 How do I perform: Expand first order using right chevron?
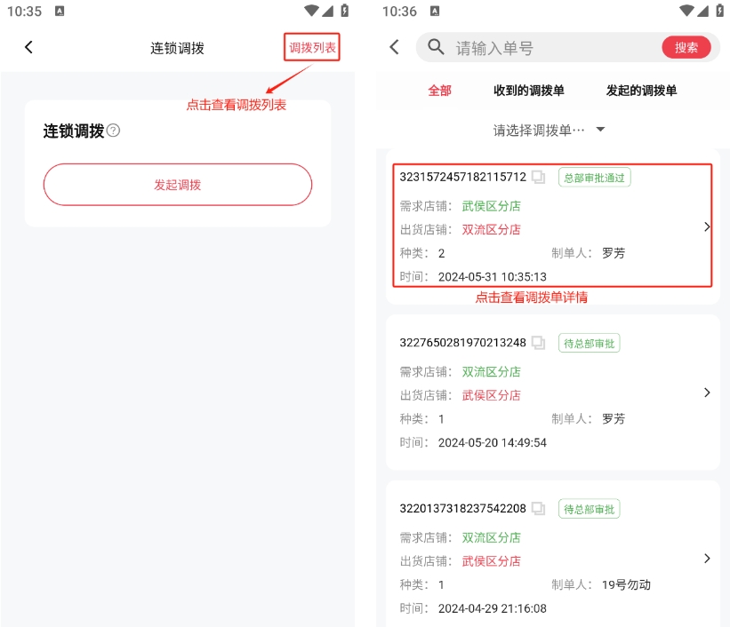coord(707,226)
